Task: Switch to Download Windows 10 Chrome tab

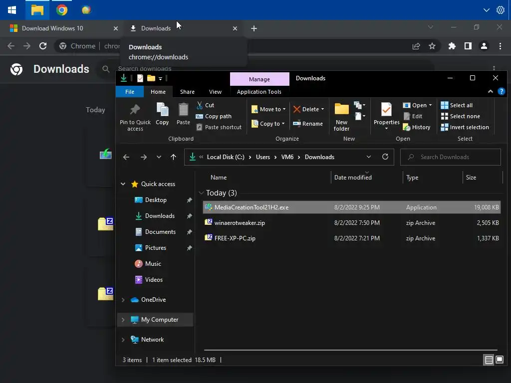Action: coord(52,28)
